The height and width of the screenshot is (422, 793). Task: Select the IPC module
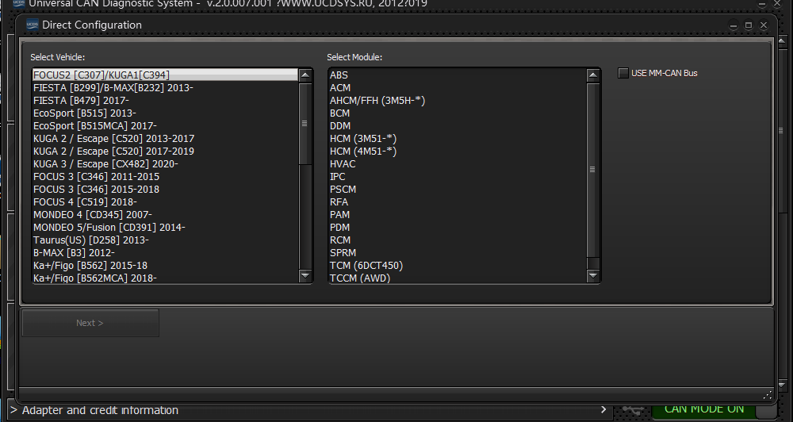(x=458, y=177)
